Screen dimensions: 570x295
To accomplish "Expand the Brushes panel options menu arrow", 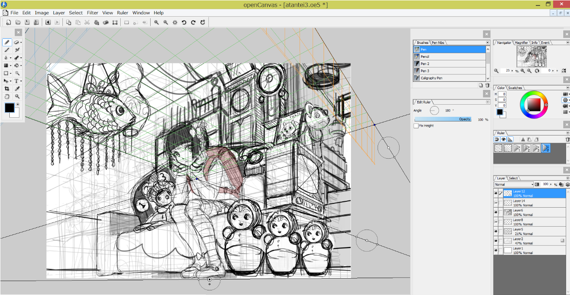I will coord(487,43).
